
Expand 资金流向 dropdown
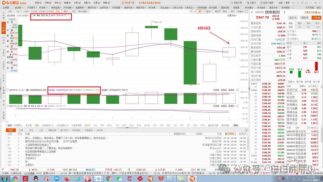[x=165, y=8]
